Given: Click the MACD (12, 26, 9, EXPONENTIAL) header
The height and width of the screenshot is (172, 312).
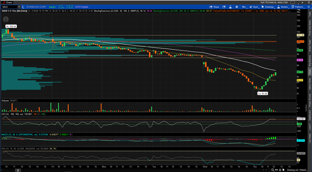Looking at the screenshot, I should coord(20,135).
